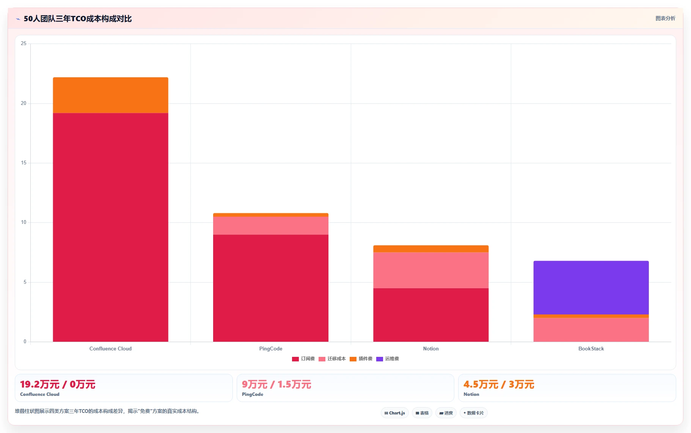Click the y-axis value 20

tap(24, 103)
